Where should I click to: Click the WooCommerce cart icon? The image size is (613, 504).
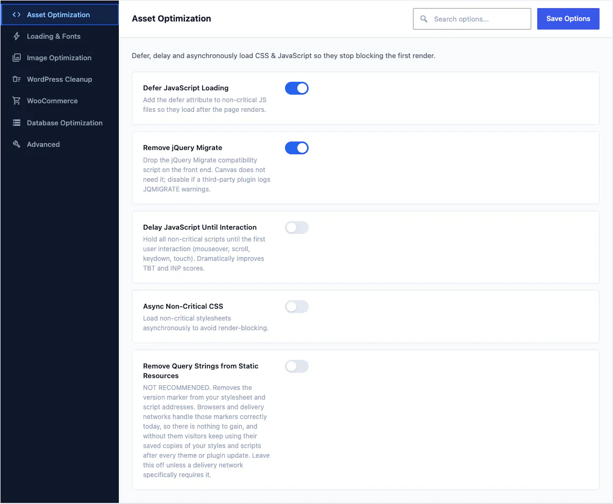[x=17, y=101]
